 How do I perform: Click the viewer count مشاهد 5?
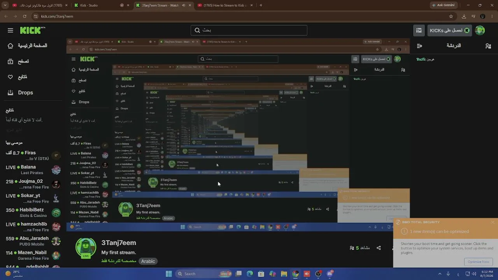(360, 248)
